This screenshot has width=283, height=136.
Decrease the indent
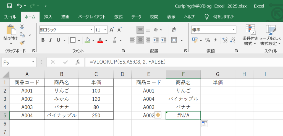point(156,40)
